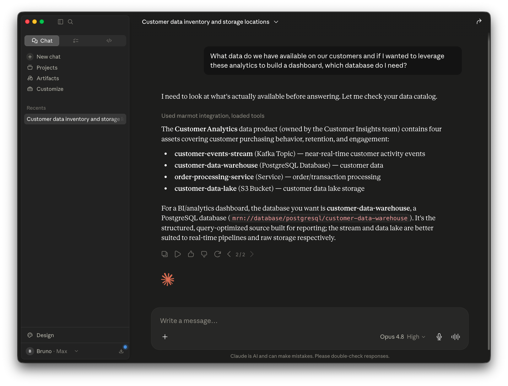Image resolution: width=508 pixels, height=386 pixels.
Task: Switch to the tasks list tab
Action: click(x=76, y=41)
